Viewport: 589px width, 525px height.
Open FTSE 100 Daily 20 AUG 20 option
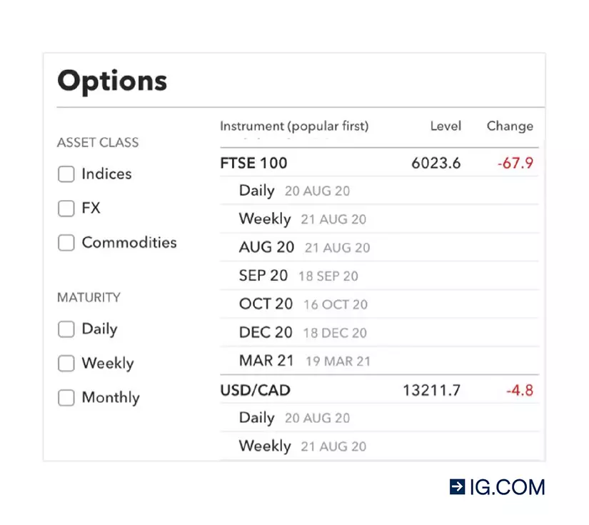[294, 191]
